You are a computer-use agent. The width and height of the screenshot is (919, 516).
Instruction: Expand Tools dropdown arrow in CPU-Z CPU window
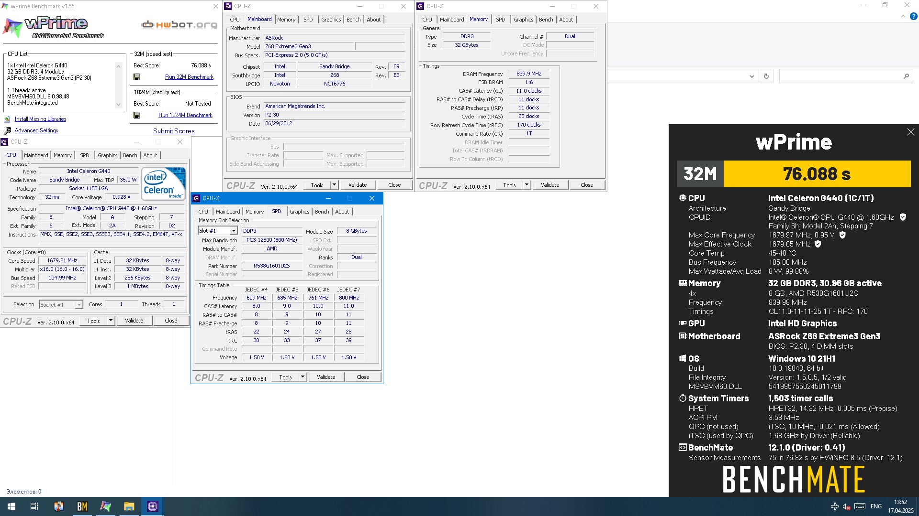pyautogui.click(x=111, y=321)
